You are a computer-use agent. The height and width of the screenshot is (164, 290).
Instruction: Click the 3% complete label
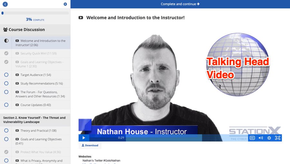click(35, 20)
